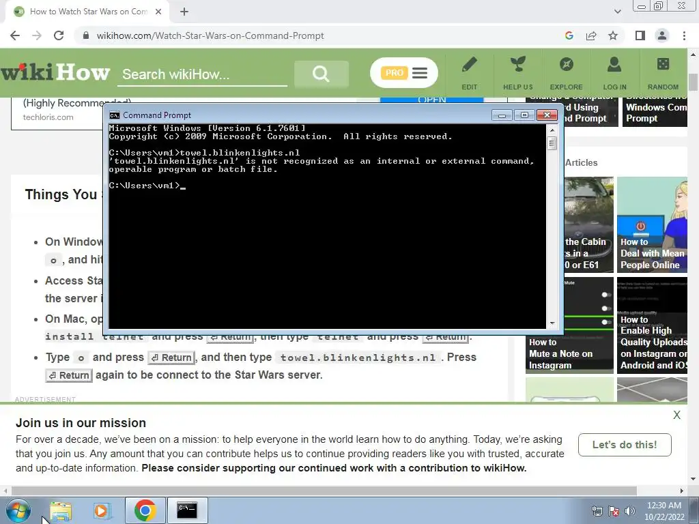Open the EXPLORE compass icon
Image resolution: width=699 pixels, height=524 pixels.
click(x=566, y=65)
